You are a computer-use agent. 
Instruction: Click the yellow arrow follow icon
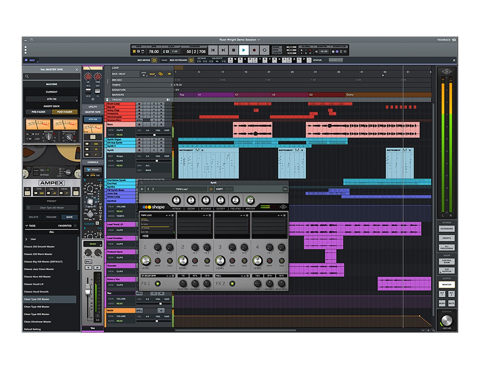coord(169,74)
